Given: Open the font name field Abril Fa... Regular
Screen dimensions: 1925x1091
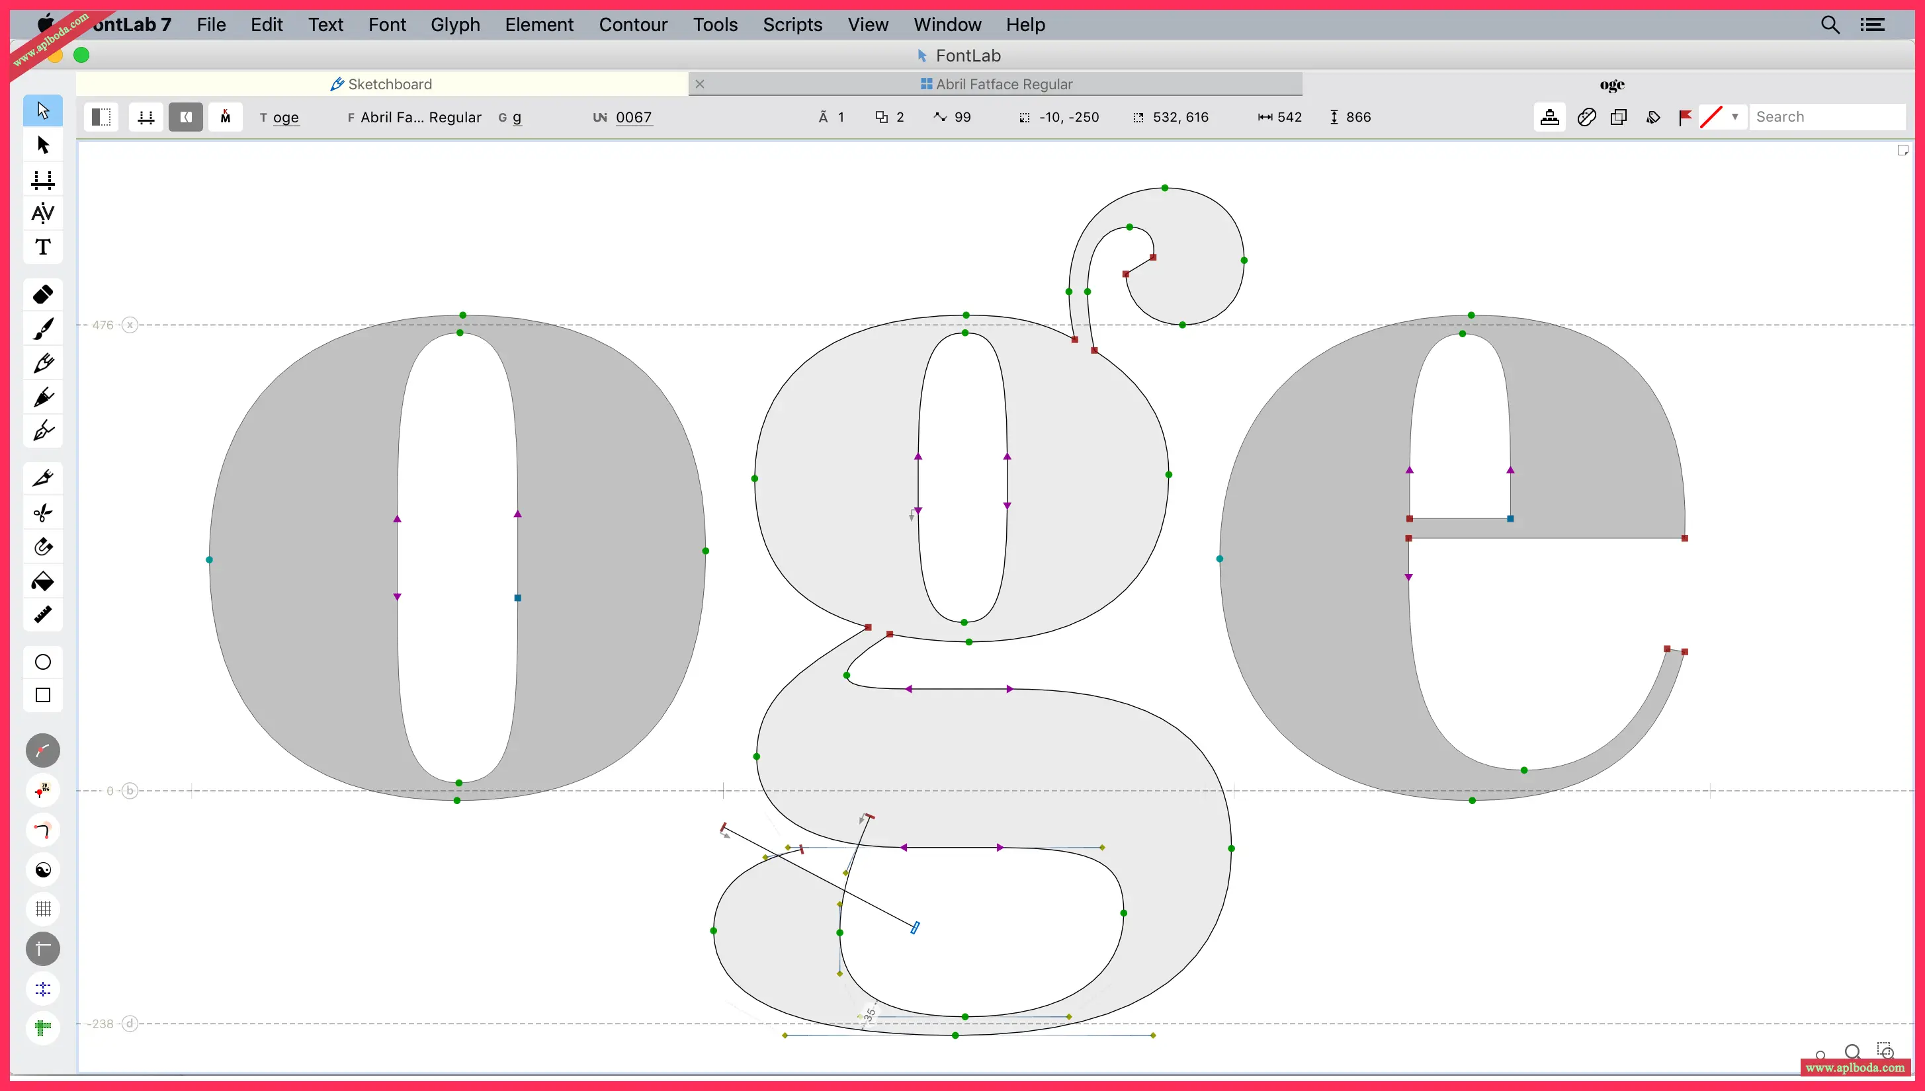Looking at the screenshot, I should (420, 117).
